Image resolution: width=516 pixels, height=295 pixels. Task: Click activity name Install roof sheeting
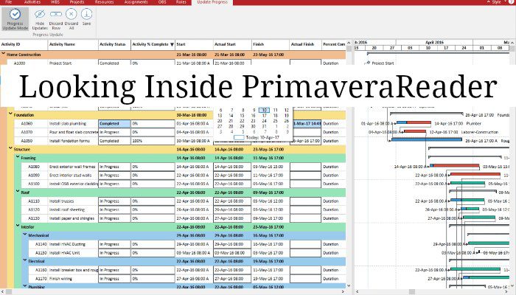(67, 209)
